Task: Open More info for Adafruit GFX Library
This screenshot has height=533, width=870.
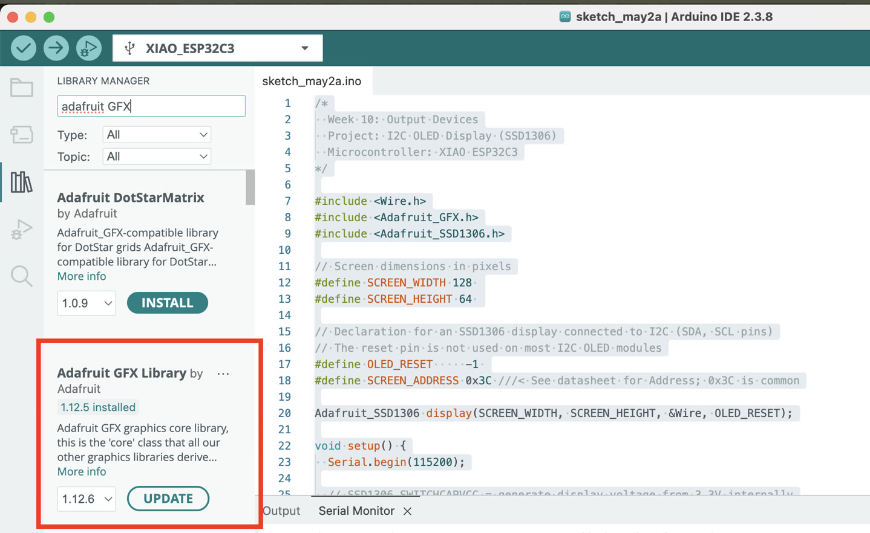Action: click(x=82, y=471)
